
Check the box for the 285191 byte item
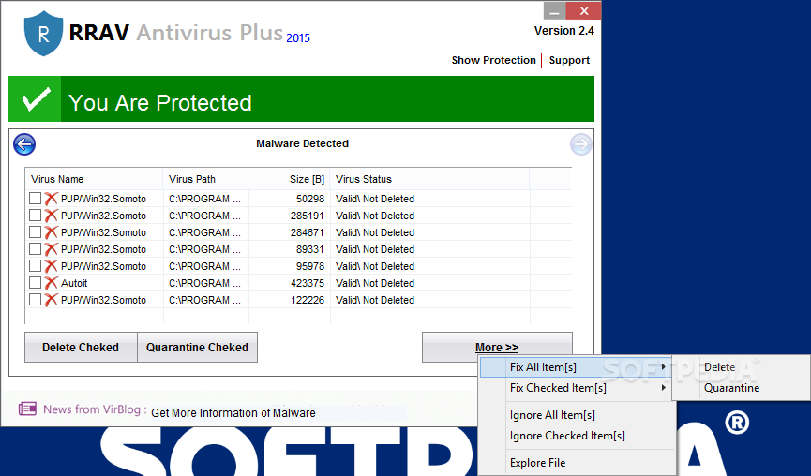[x=35, y=215]
